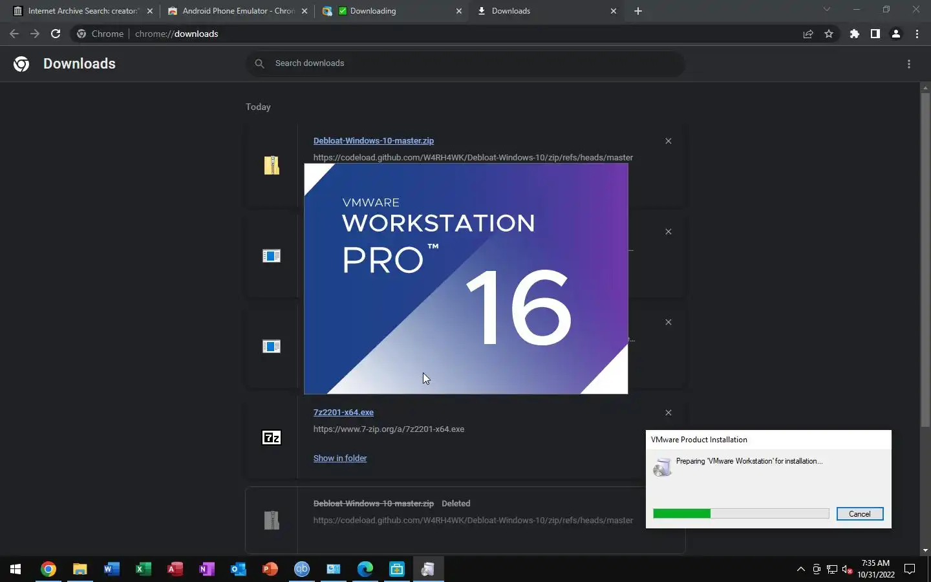
Task: Click the VMware installation progress bar
Action: pos(741,513)
